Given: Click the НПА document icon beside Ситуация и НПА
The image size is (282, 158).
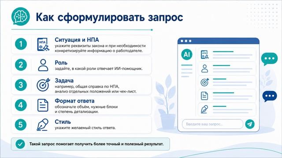Looking at the screenshot, I should point(43,44).
